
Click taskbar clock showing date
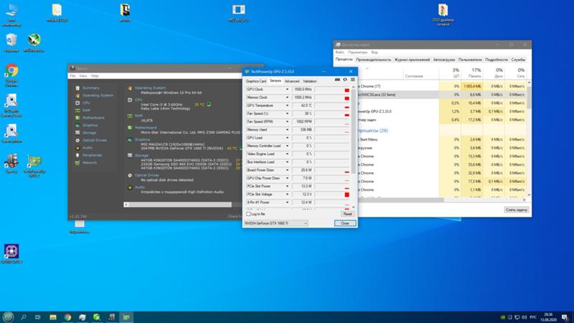coord(548,317)
